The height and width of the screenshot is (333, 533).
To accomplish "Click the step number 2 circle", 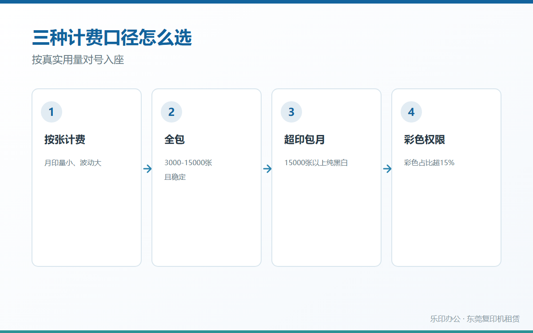I will pyautogui.click(x=171, y=112).
